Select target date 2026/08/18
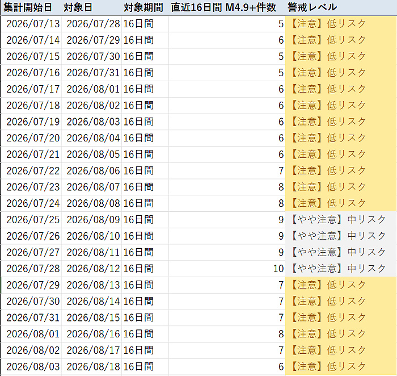 click(91, 366)
